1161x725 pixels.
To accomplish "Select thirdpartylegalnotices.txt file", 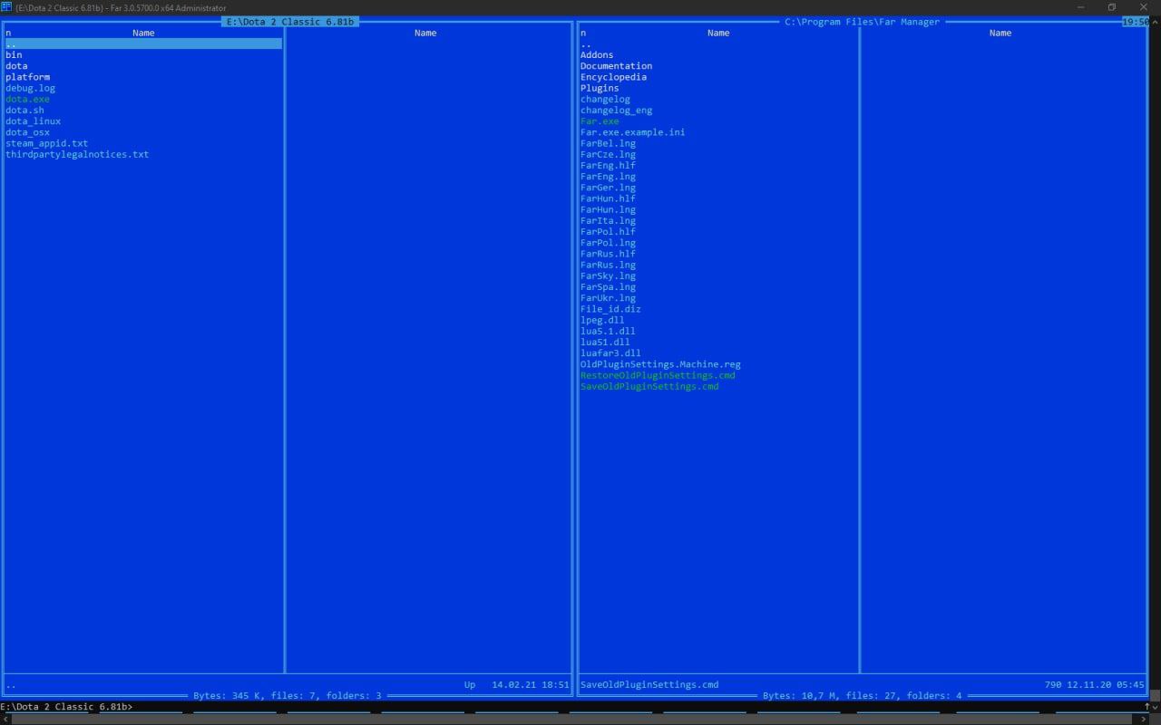I will click(77, 154).
